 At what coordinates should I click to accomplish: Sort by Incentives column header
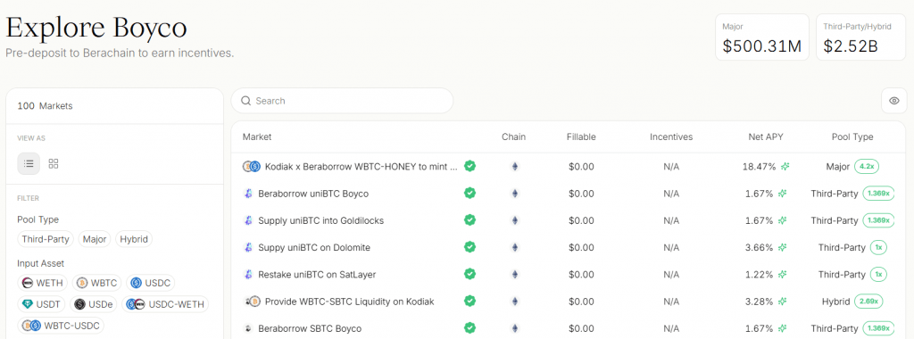point(671,136)
